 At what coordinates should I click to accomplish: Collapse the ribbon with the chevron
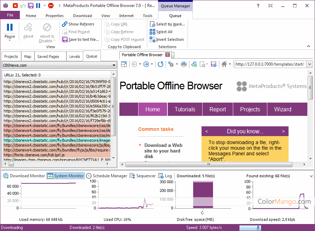(308, 46)
